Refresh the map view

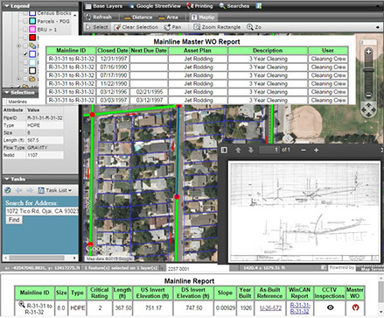point(98,18)
